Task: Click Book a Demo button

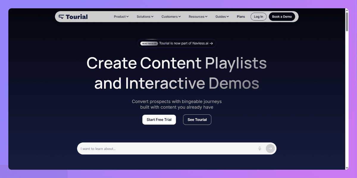Action: [282, 17]
